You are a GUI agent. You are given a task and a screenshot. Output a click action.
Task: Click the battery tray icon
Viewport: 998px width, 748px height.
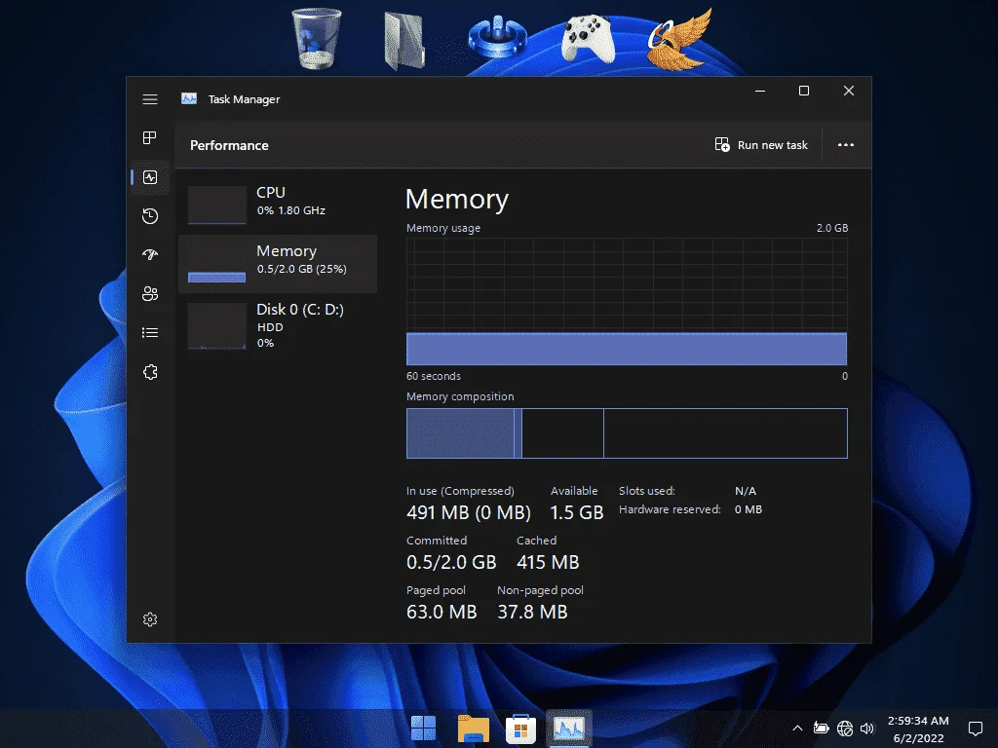point(821,729)
